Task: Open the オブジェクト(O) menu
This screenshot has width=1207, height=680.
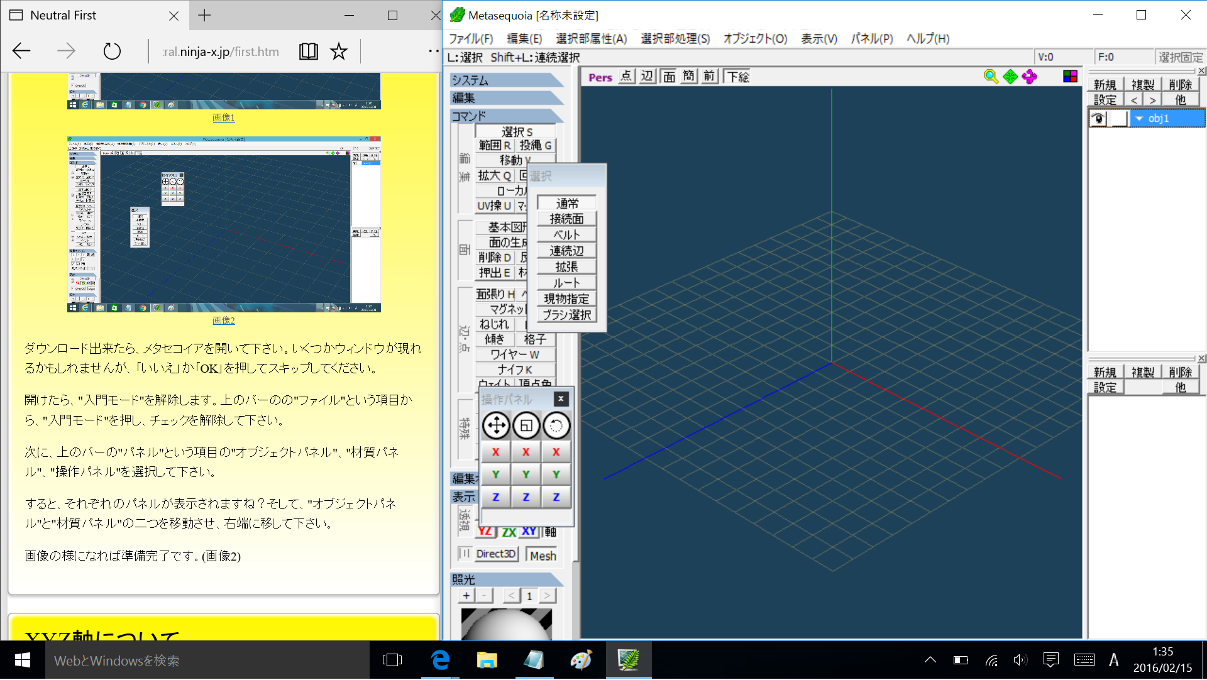Action: coord(754,38)
